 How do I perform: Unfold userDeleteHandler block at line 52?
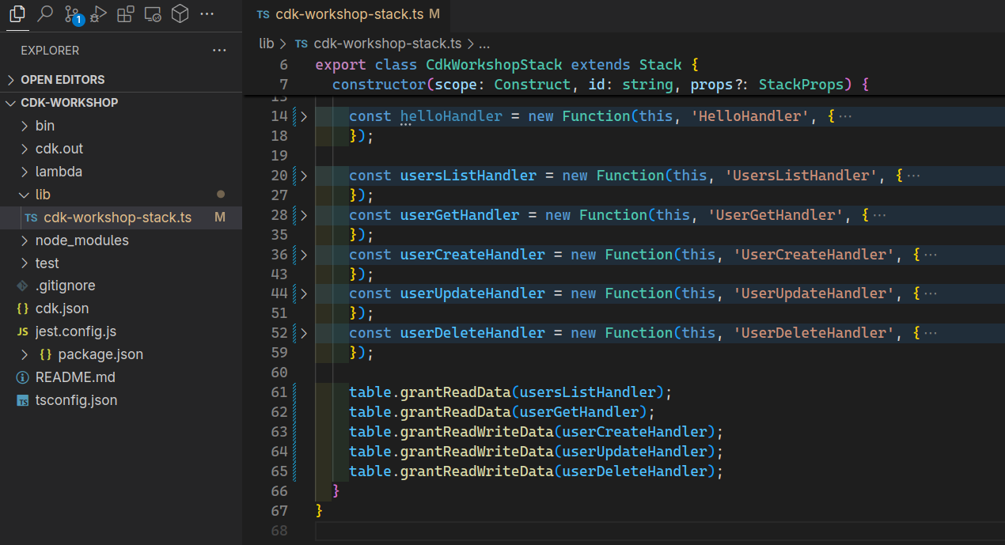point(304,333)
